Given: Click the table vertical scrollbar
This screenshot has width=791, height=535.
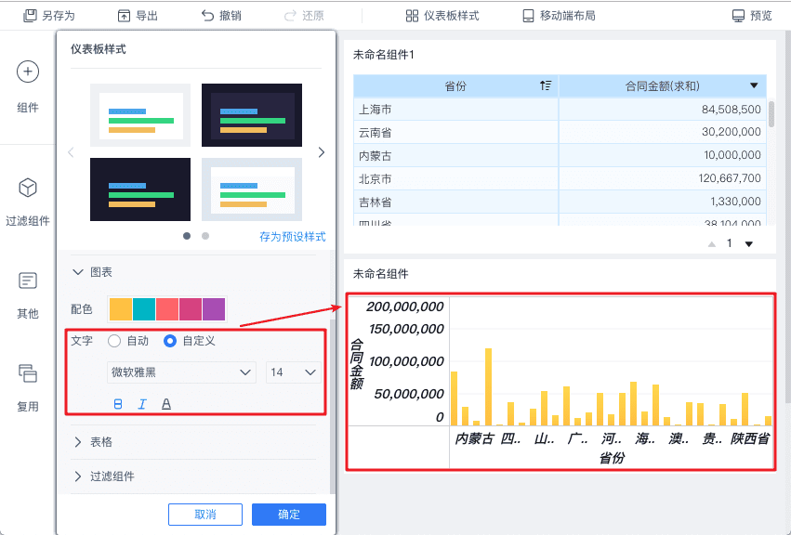Looking at the screenshot, I should (771, 114).
